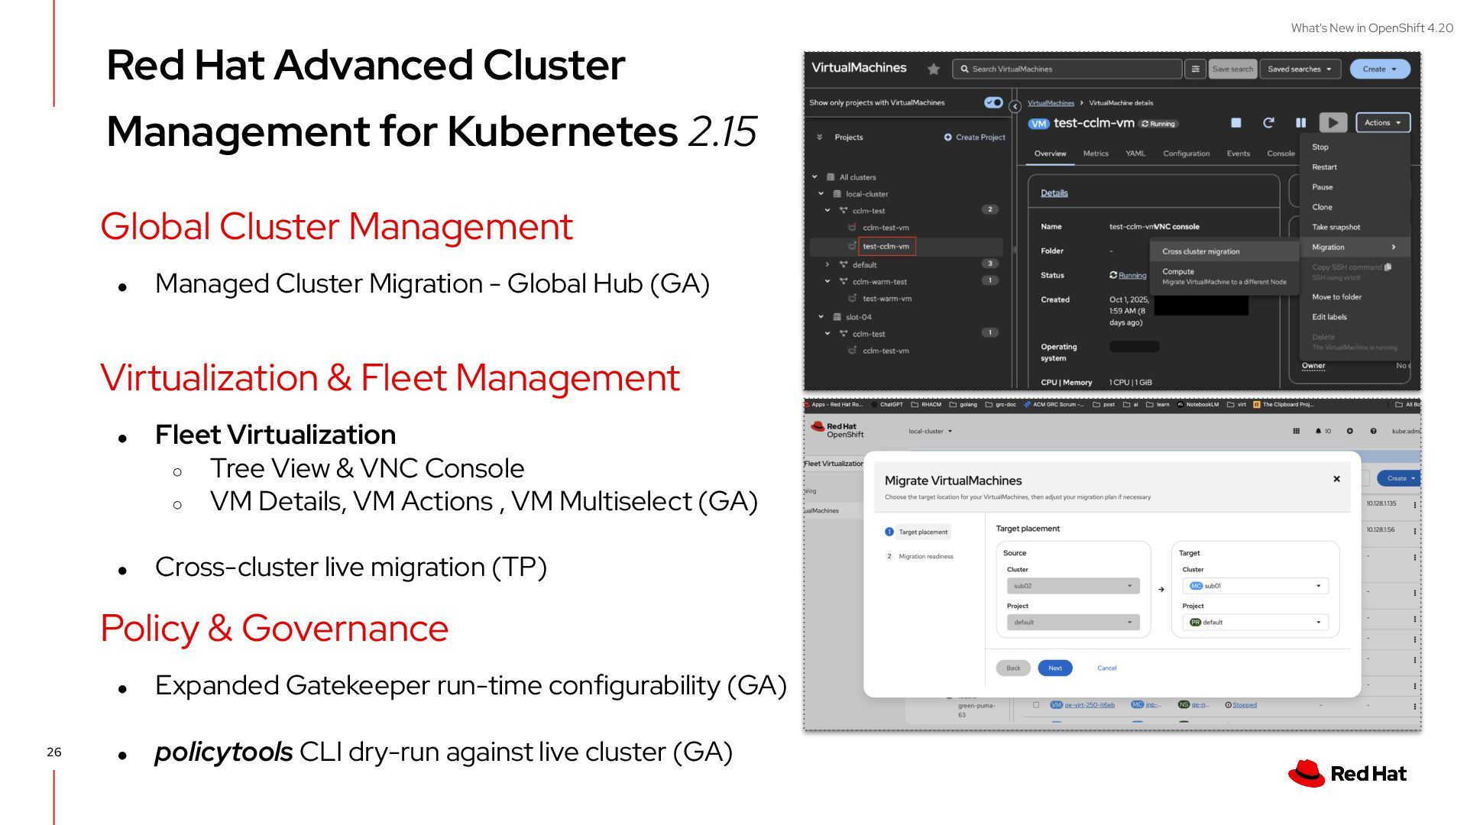The width and height of the screenshot is (1467, 825).
Task: Click the Cancel link in migration dialog
Action: click(1106, 668)
